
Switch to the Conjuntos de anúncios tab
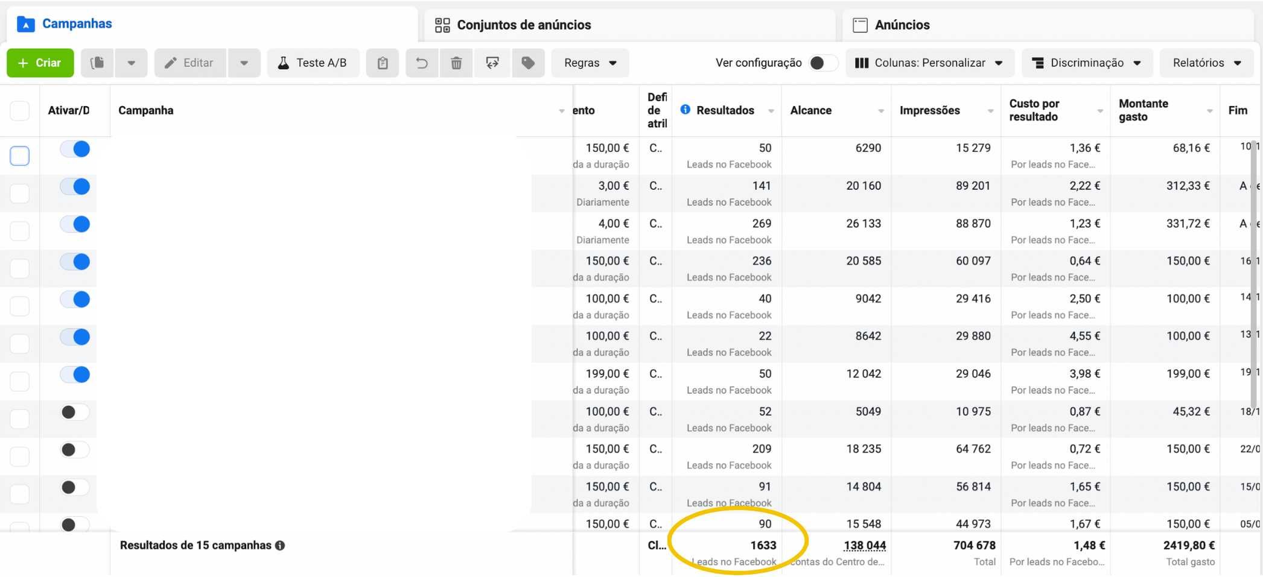pyautogui.click(x=630, y=25)
